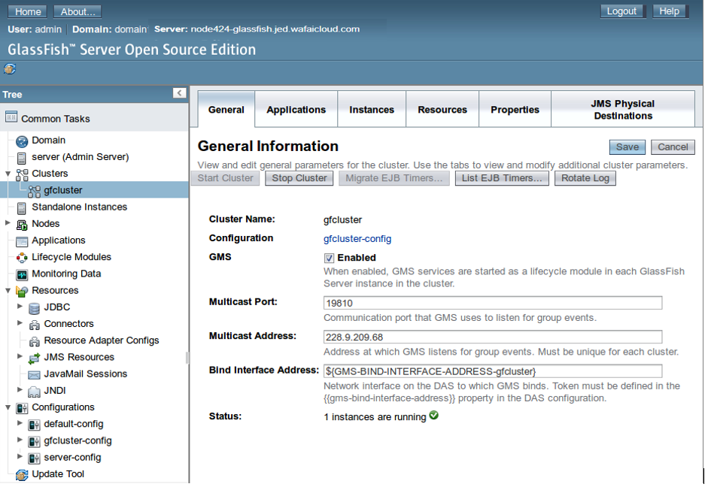Collapse the Tree panel with arrow button
This screenshot has height=487, width=705.
pos(179,93)
